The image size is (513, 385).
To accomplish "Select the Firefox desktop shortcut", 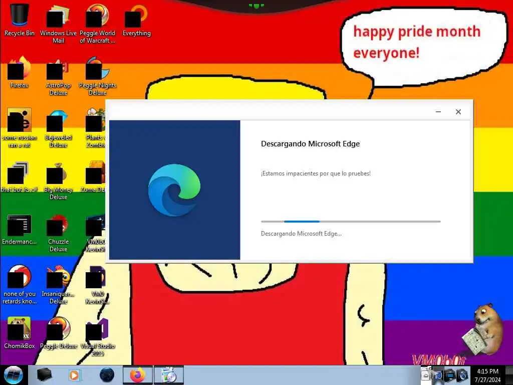I will (20, 72).
